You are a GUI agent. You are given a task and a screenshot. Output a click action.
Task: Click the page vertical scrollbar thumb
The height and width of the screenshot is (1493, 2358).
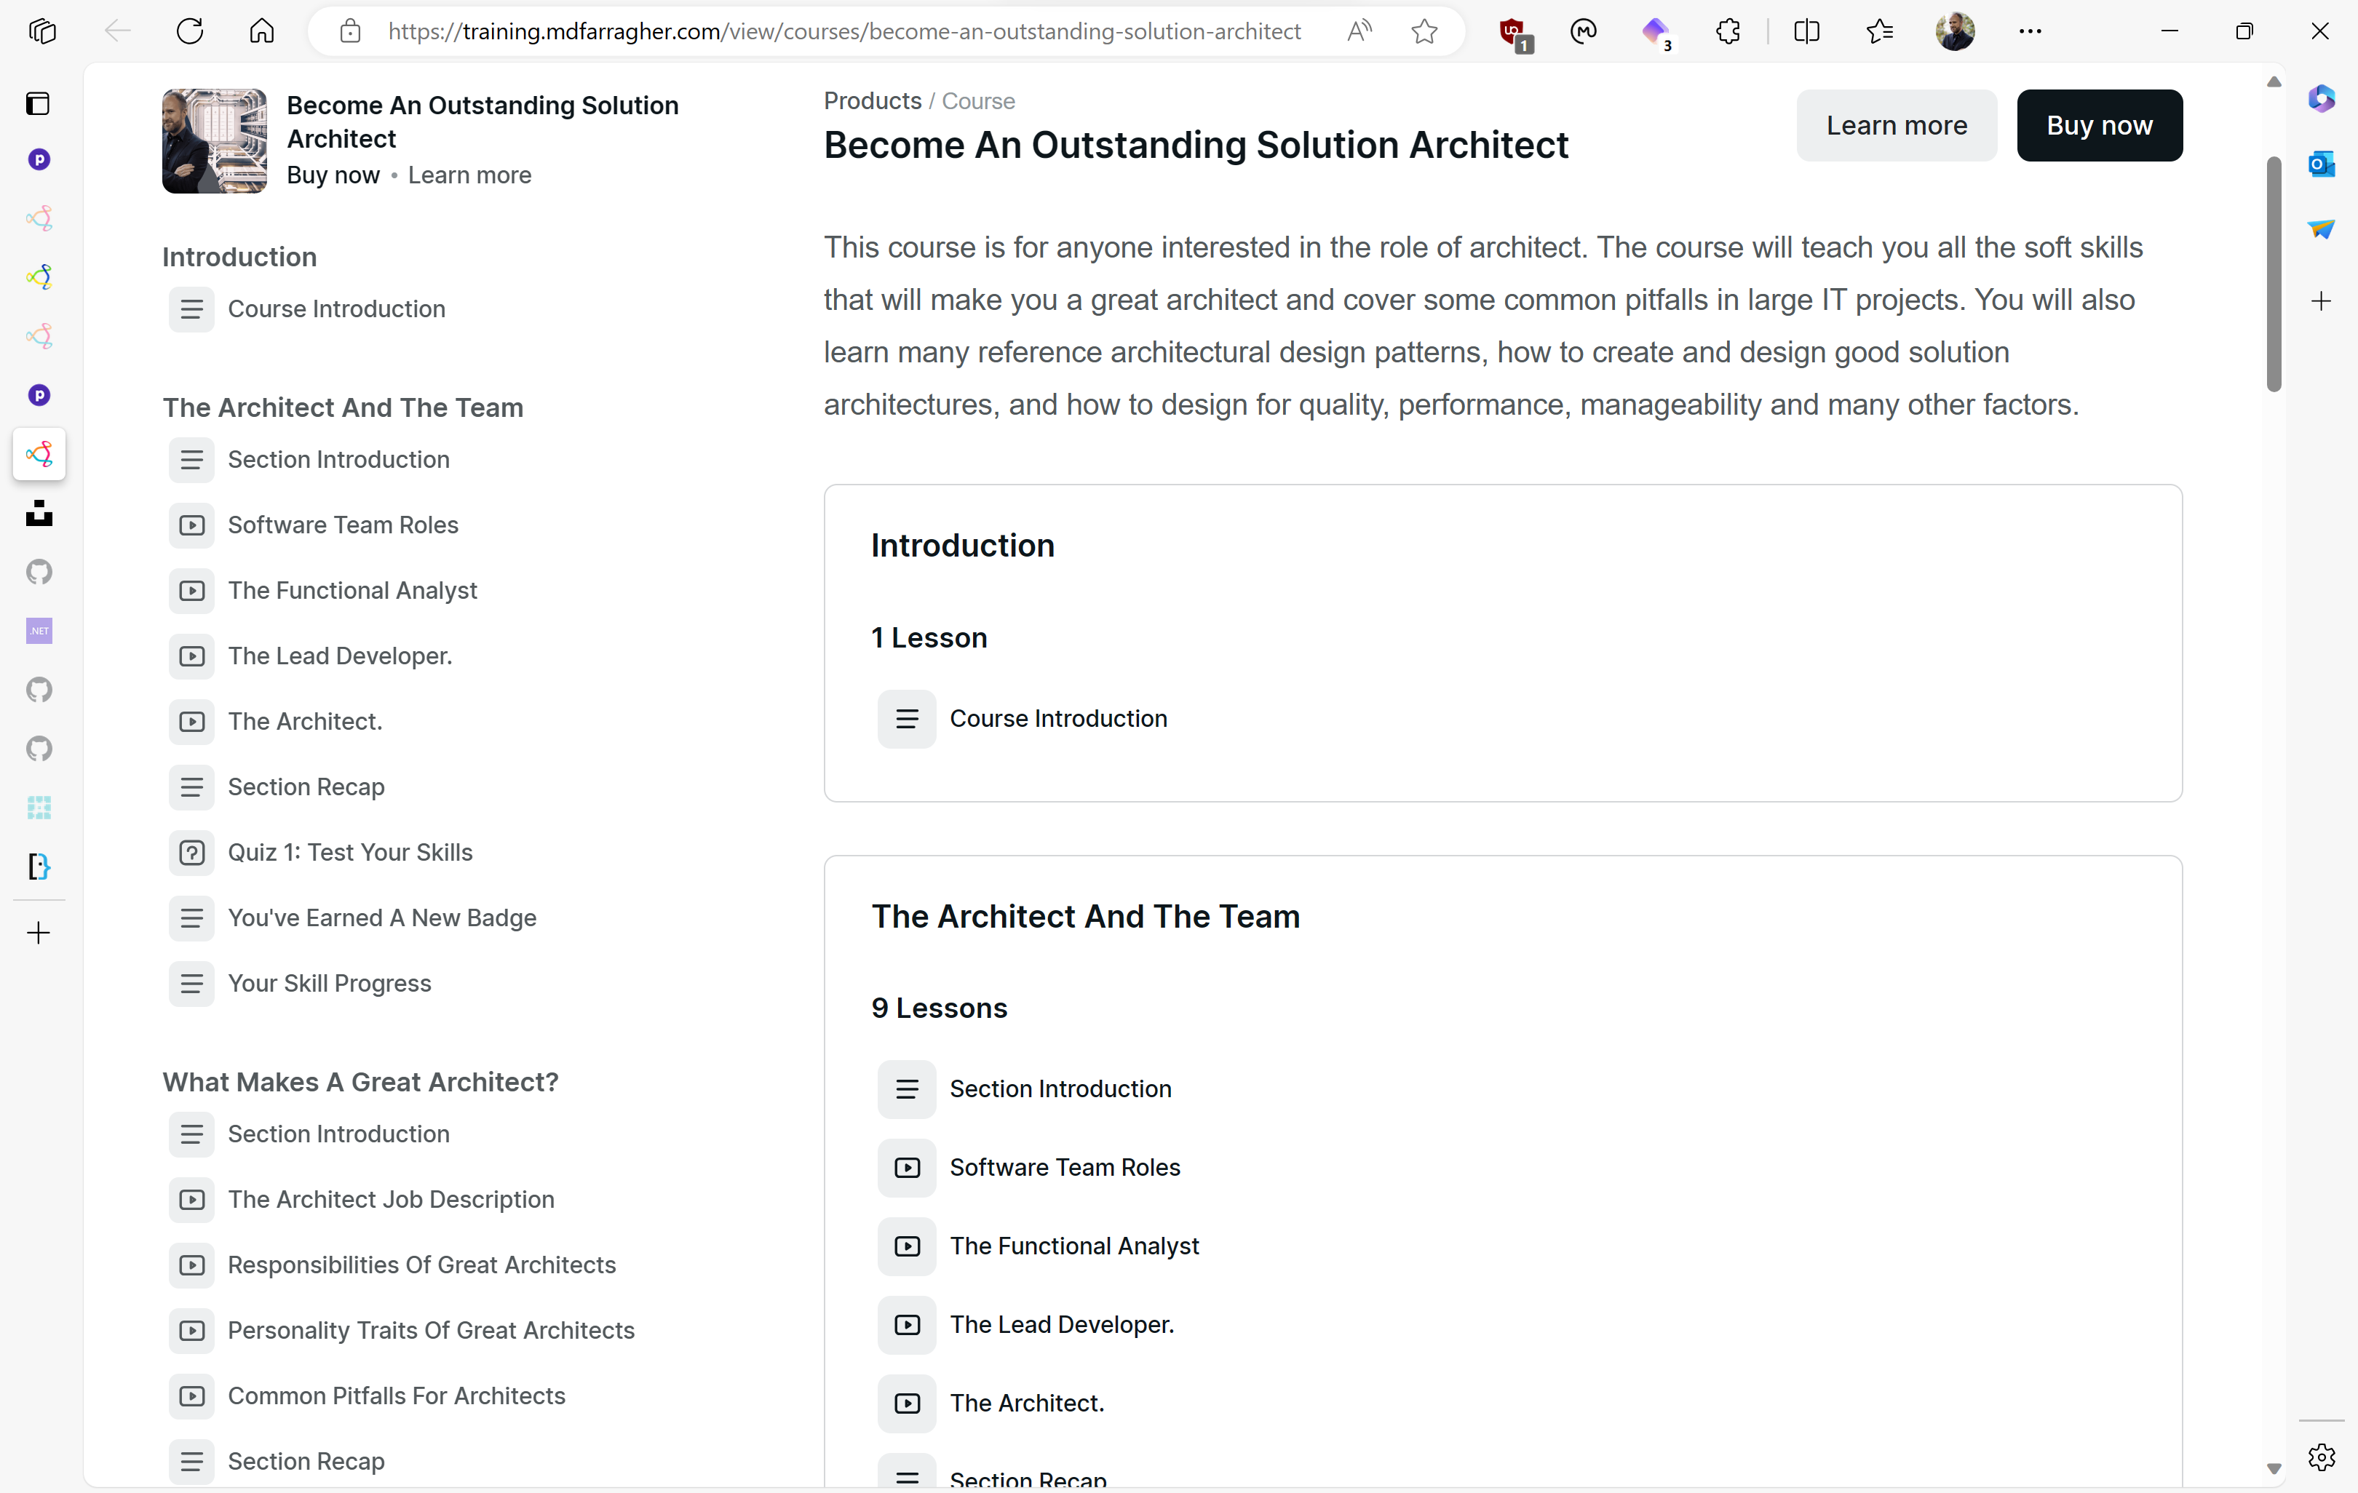point(2274,274)
